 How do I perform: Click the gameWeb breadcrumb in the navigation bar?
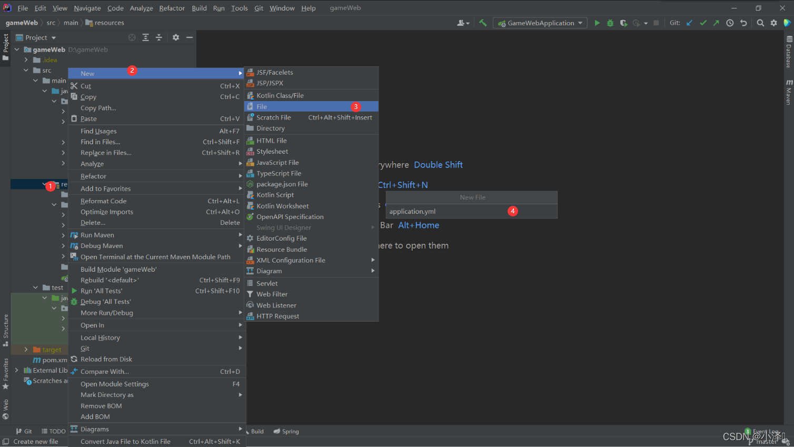coord(22,23)
